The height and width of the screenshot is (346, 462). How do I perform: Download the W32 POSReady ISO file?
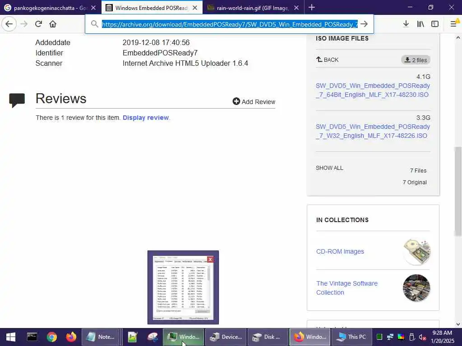coord(373,131)
